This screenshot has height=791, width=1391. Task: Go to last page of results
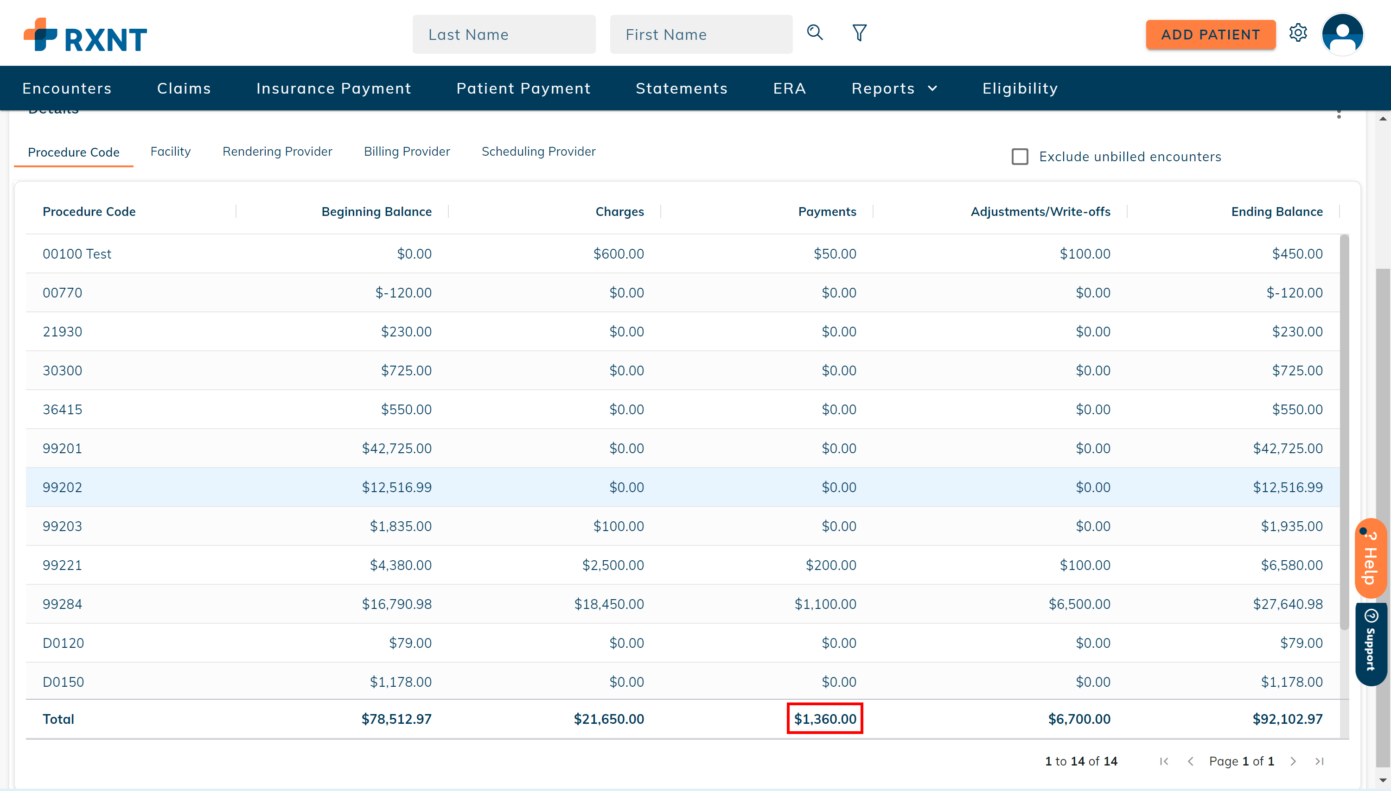tap(1319, 761)
